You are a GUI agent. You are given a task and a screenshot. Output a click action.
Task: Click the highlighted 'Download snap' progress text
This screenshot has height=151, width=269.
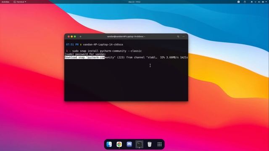pos(84,57)
